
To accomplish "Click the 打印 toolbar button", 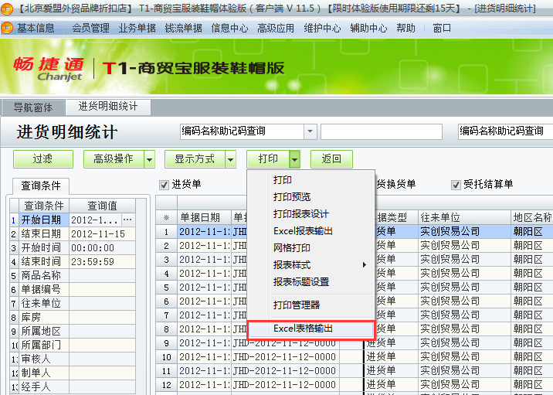I will (x=268, y=159).
